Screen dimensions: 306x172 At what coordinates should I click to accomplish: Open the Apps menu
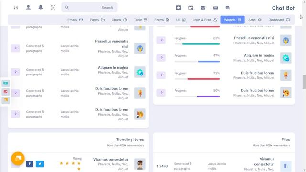(255, 20)
